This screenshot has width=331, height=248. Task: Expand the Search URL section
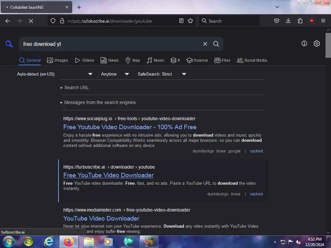[75, 88]
